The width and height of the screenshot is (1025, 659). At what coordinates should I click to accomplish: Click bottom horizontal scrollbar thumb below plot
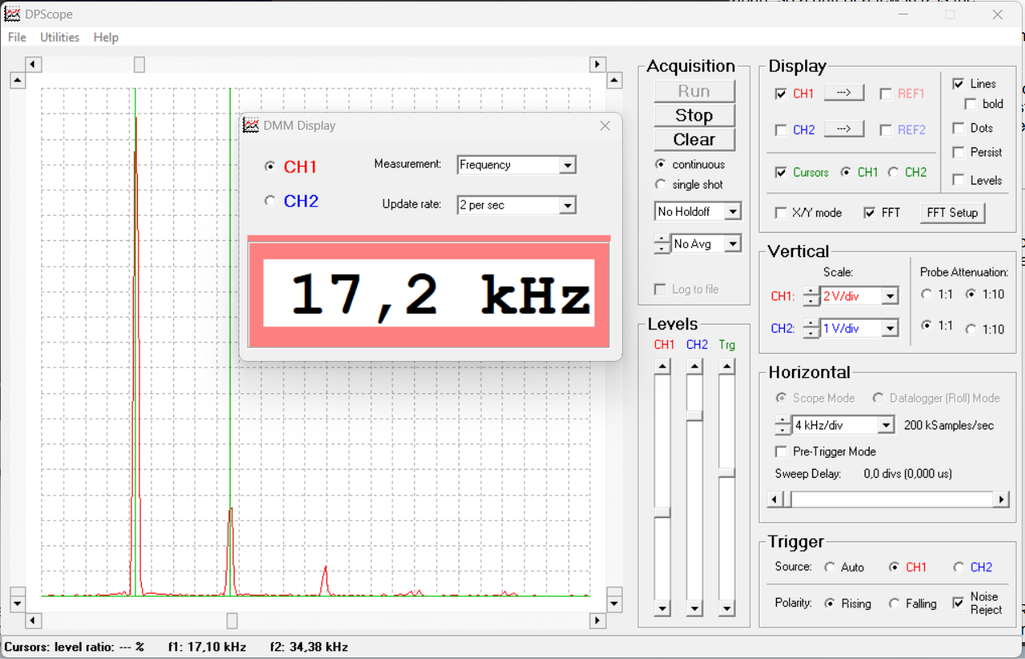tap(232, 620)
